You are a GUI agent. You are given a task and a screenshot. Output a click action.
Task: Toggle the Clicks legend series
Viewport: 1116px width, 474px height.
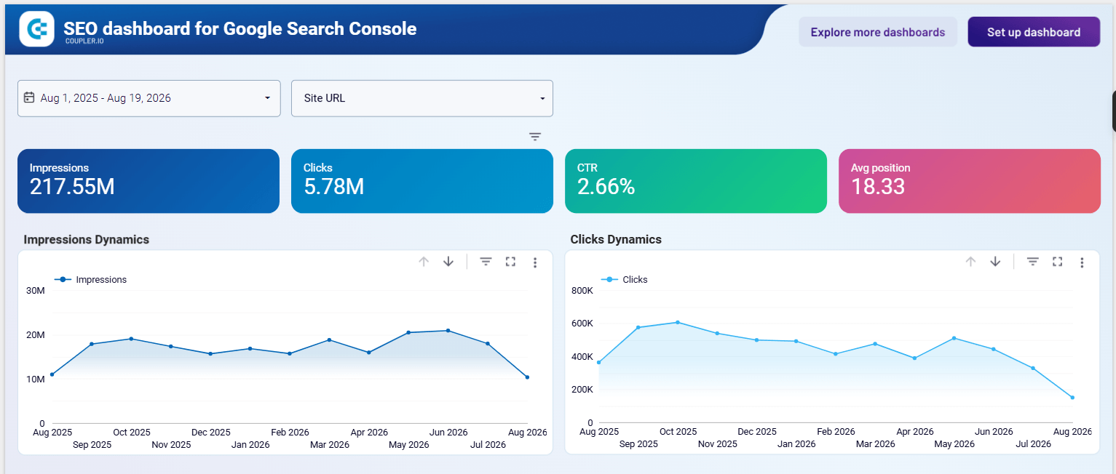[624, 280]
